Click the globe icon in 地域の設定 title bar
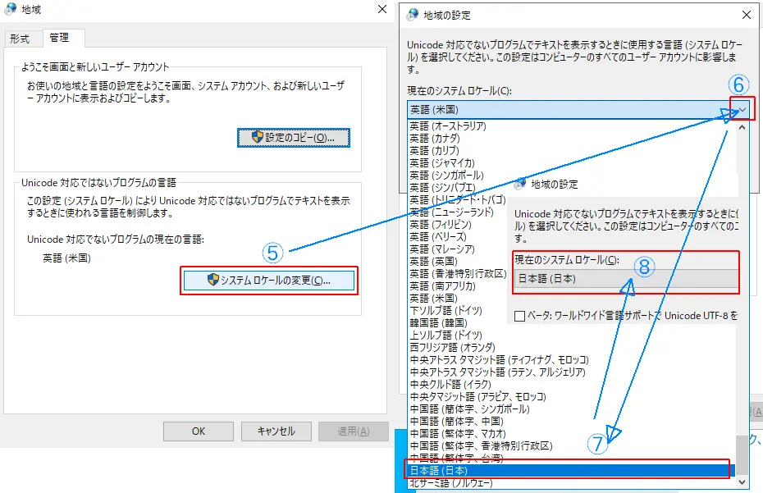Image resolution: width=763 pixels, height=493 pixels. coord(412,15)
